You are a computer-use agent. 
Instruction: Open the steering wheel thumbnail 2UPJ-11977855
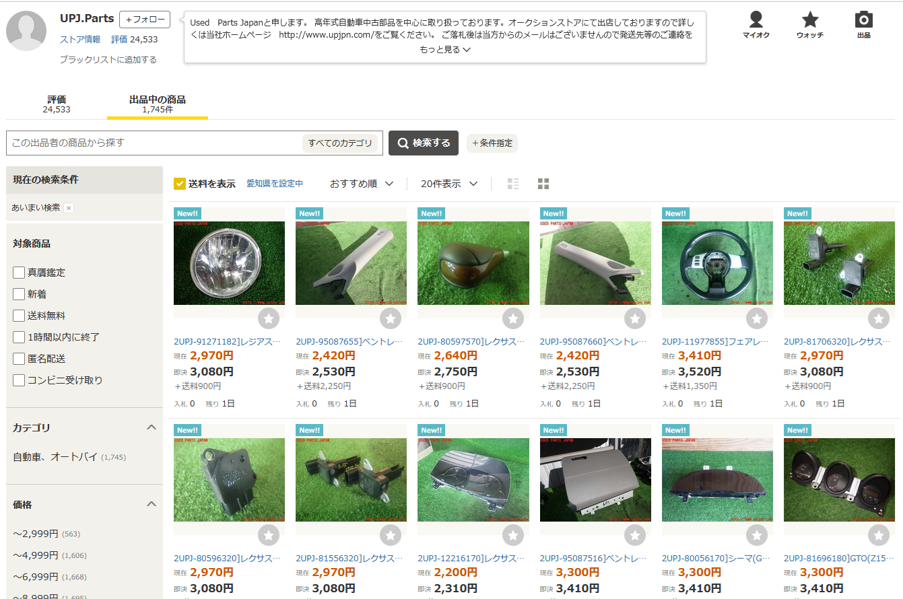coord(717,263)
